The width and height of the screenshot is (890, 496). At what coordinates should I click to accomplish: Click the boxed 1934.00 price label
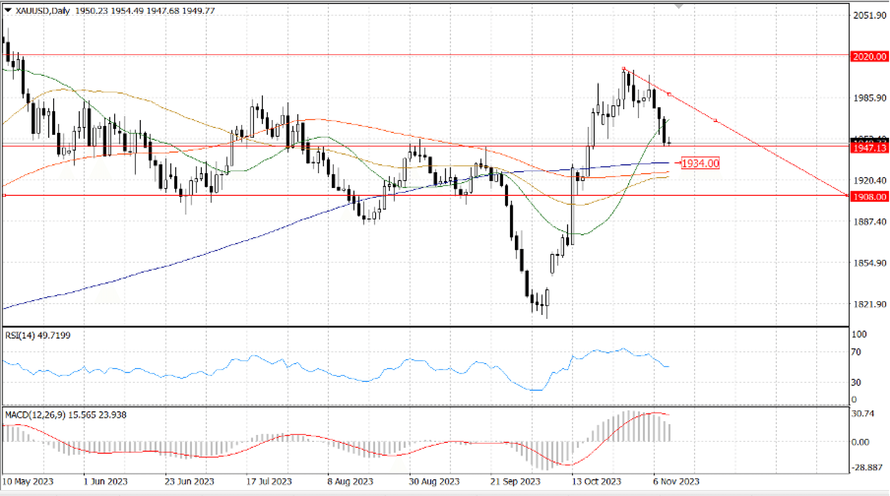pyautogui.click(x=700, y=163)
